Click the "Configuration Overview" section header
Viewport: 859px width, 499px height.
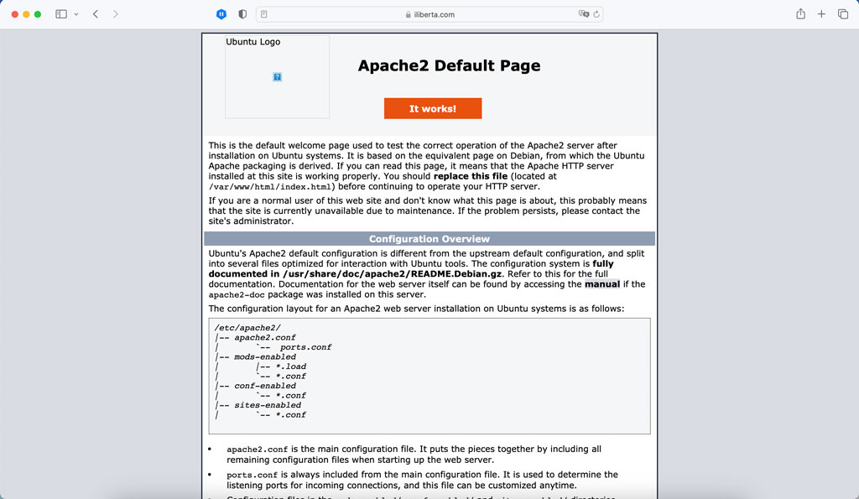click(x=429, y=239)
